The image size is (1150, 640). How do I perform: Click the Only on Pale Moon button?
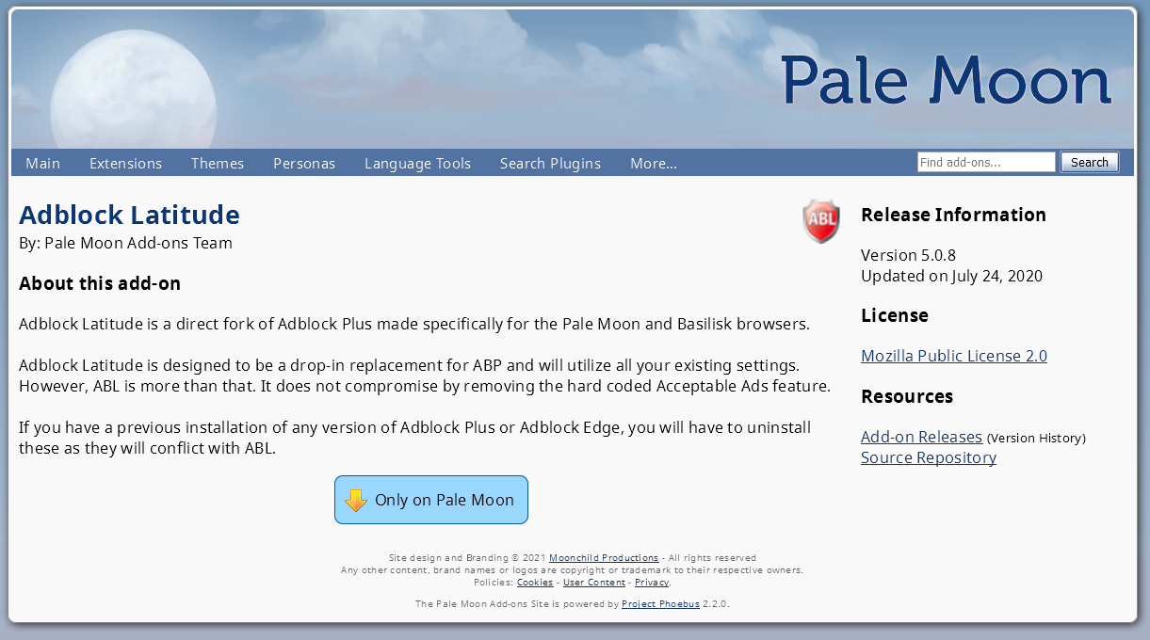pos(431,500)
